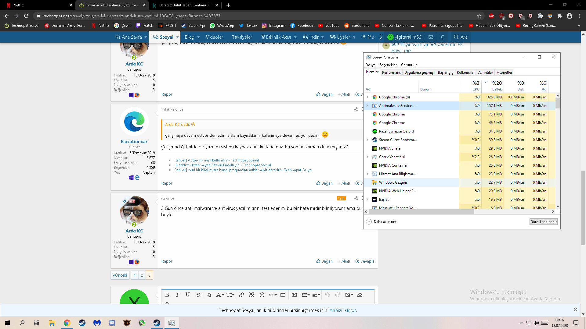Viewport: 586px width, 329px height.
Task: Open the inbox envelope icon
Action: (x=431, y=37)
